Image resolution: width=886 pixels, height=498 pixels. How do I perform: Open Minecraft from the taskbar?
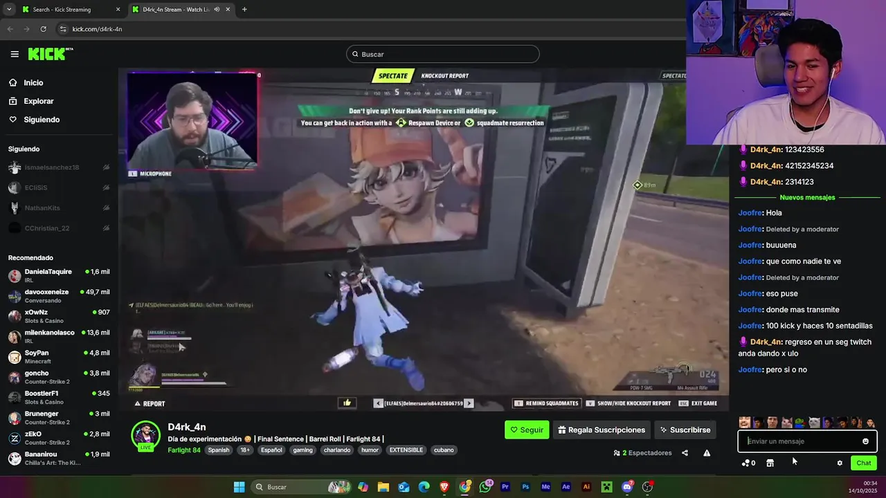coord(607,487)
